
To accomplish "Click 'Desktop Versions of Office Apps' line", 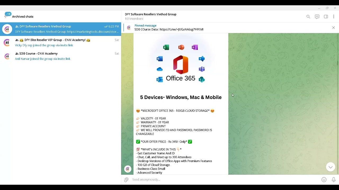I will 175,161.
